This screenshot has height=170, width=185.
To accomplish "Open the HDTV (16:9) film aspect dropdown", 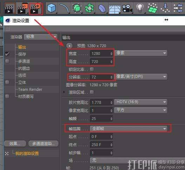I will [141, 102].
